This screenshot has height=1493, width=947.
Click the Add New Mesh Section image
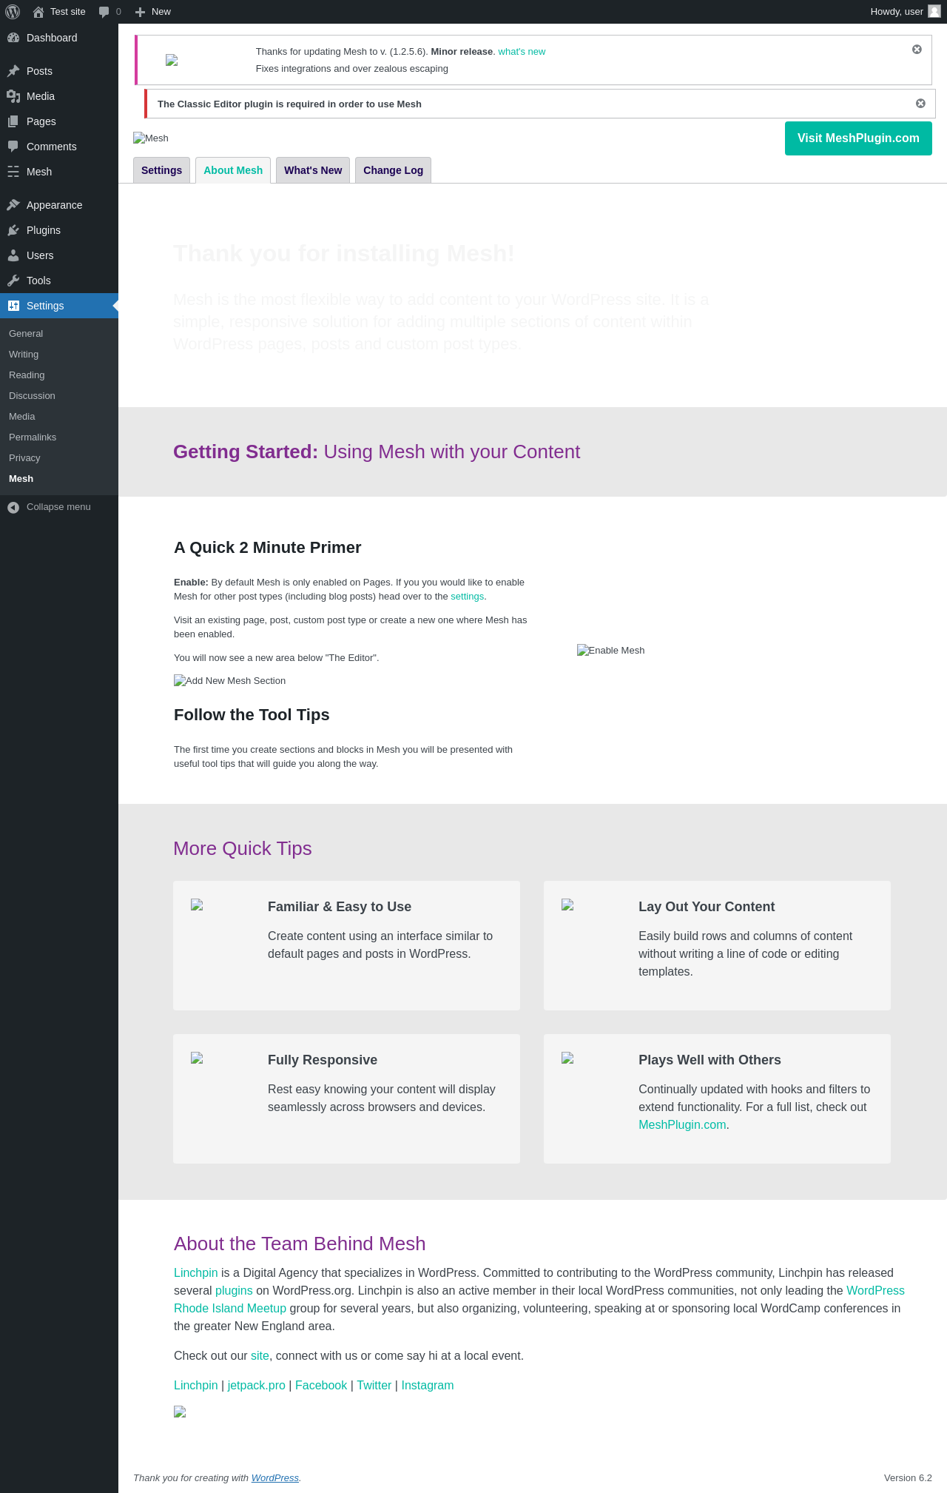tap(229, 681)
